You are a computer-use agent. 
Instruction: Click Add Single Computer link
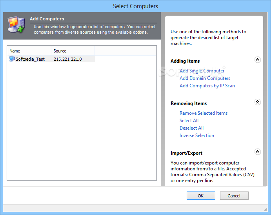pyautogui.click(x=202, y=71)
